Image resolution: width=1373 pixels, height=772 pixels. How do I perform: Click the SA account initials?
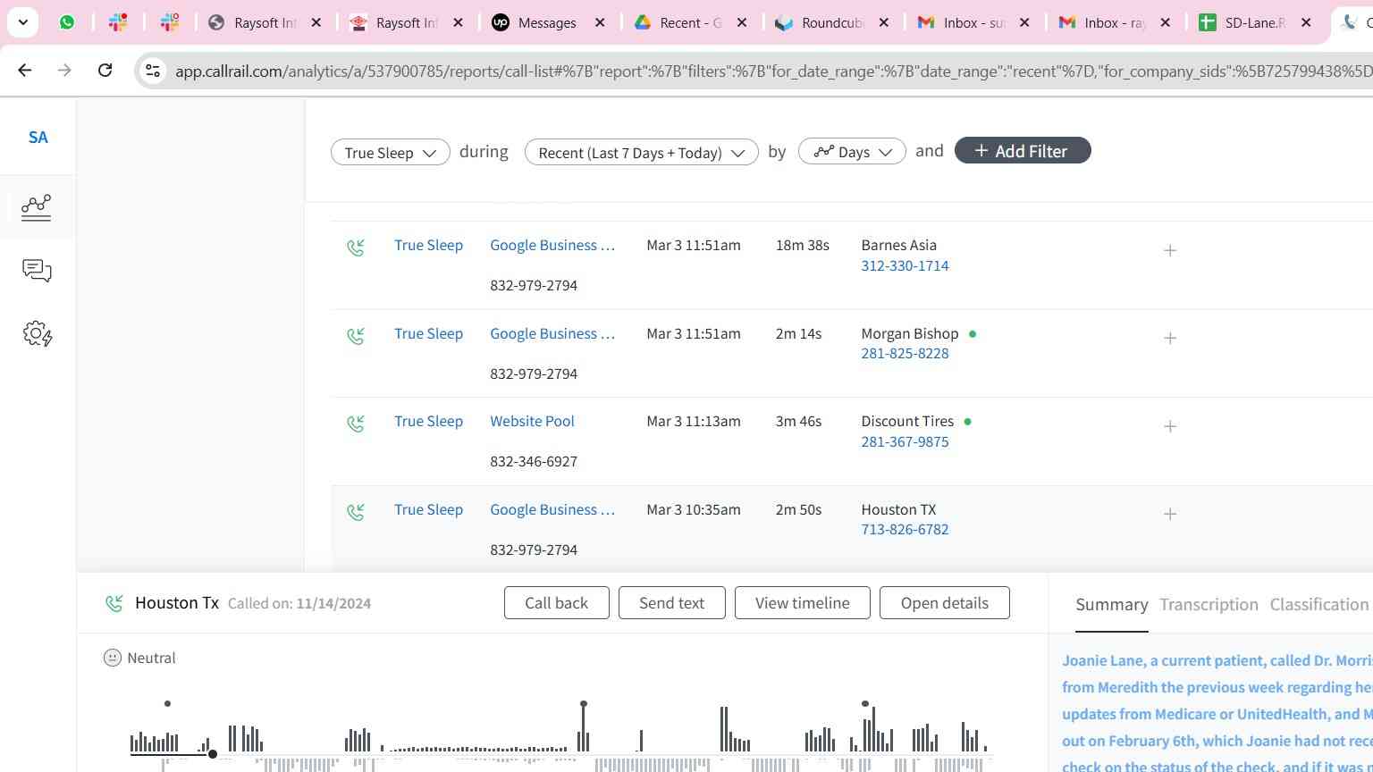pyautogui.click(x=38, y=137)
